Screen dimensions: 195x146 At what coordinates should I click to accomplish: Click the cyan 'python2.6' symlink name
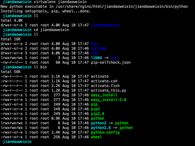pyautogui.click(x=101, y=128)
